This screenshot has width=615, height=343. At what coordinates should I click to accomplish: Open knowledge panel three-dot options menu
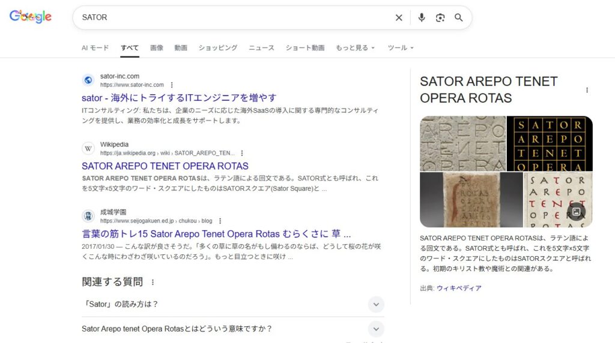click(x=587, y=90)
